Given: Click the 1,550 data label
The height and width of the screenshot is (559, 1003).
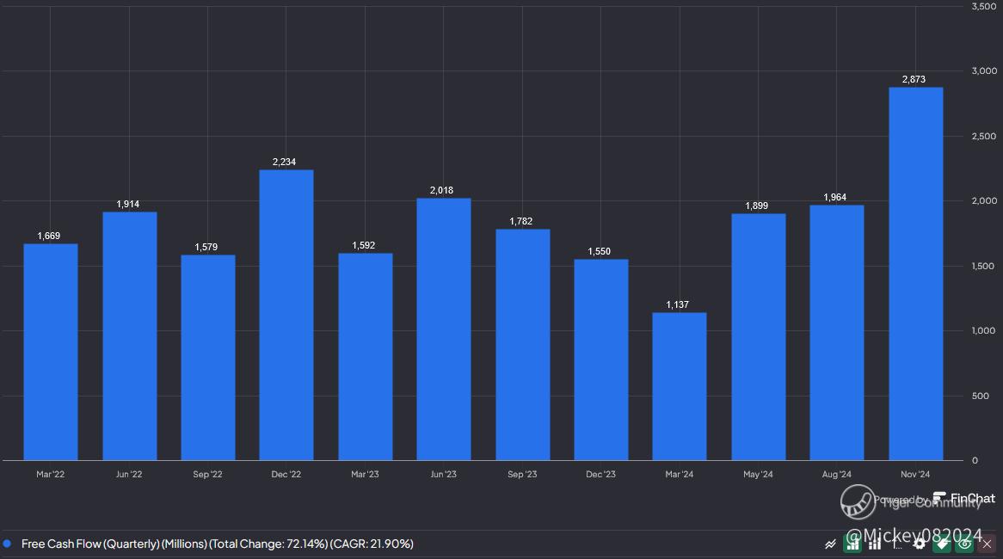Looking at the screenshot, I should click(x=600, y=251).
